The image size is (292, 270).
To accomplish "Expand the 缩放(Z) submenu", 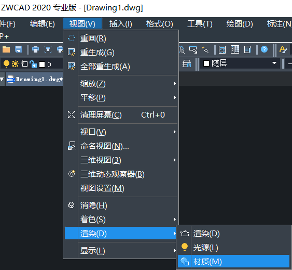I will click(121, 84).
